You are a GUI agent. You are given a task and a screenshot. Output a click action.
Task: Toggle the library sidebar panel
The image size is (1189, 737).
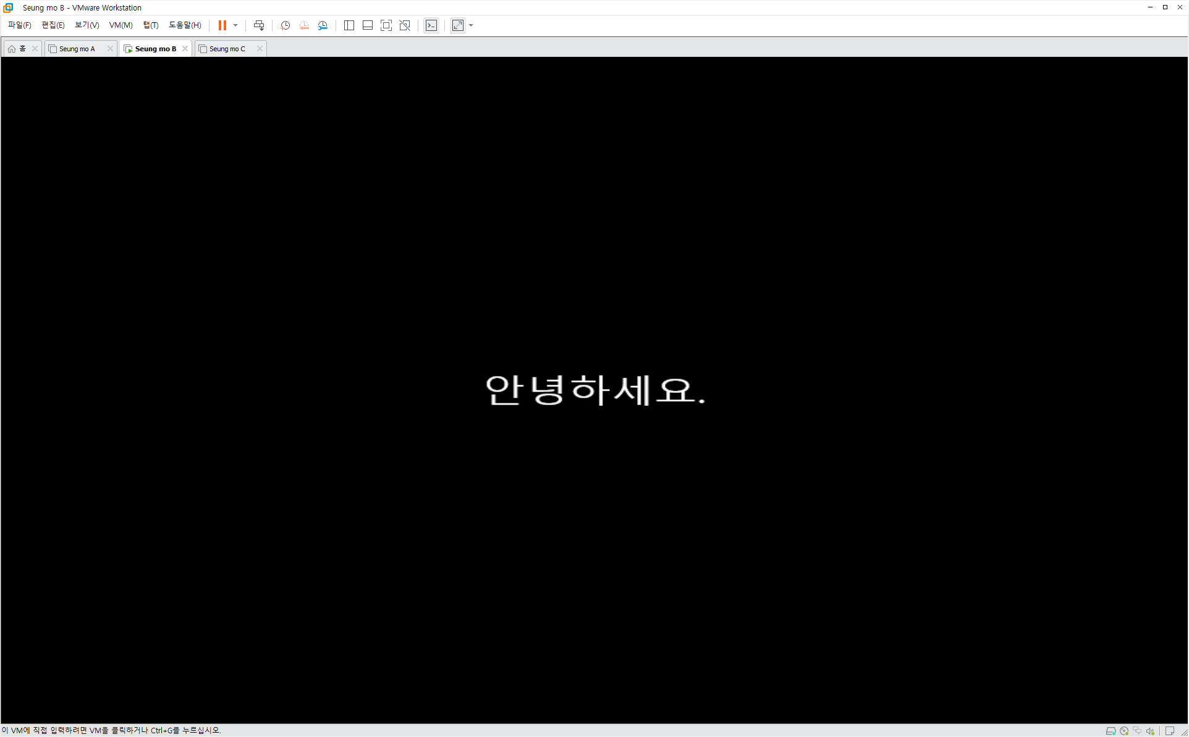click(349, 25)
